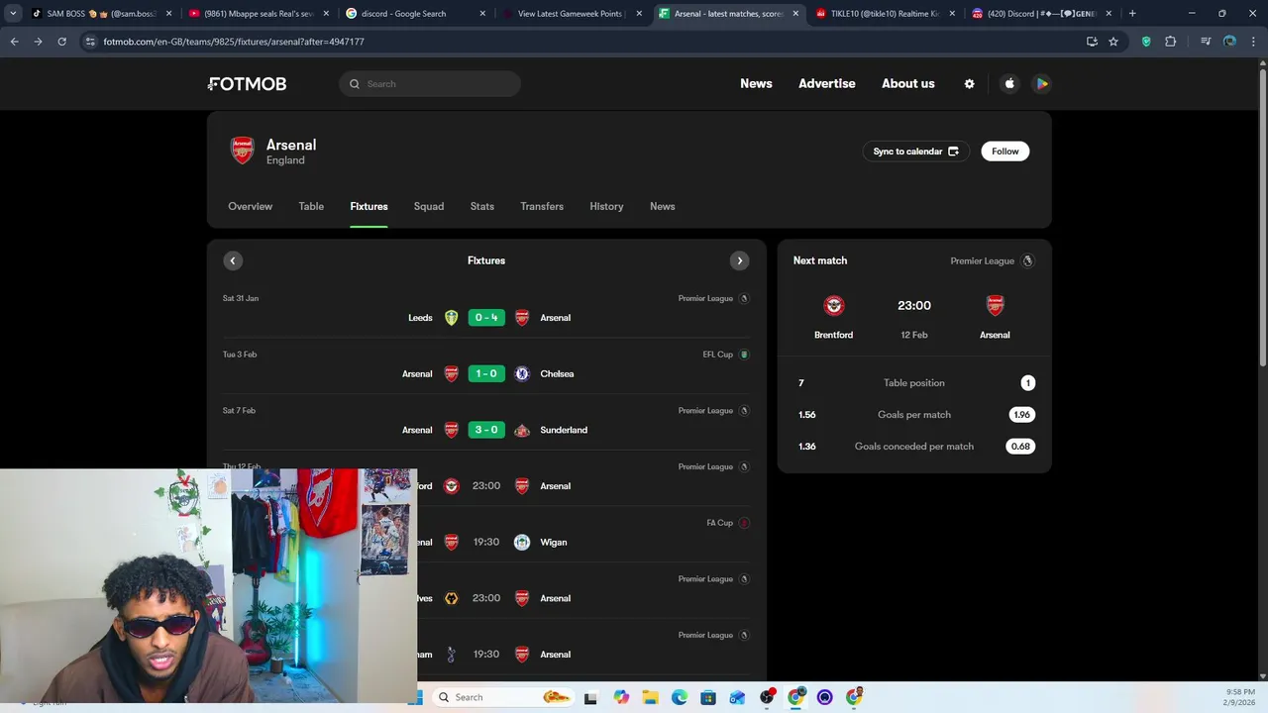The width and height of the screenshot is (1268, 713).
Task: Click the Sync to calendar button
Action: [x=915, y=152]
